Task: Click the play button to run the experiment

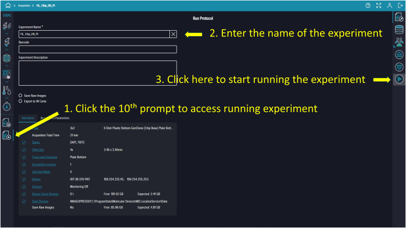Action: tap(399, 79)
